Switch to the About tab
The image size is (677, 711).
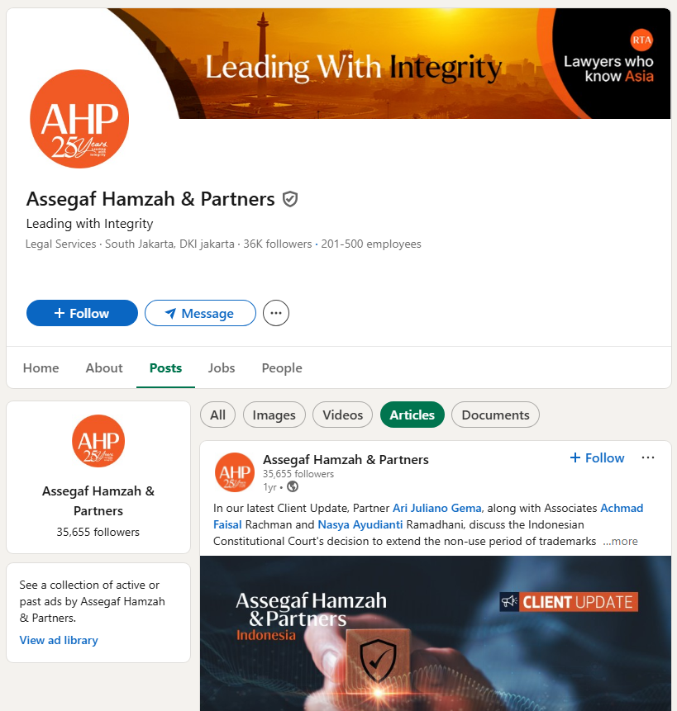[104, 367]
